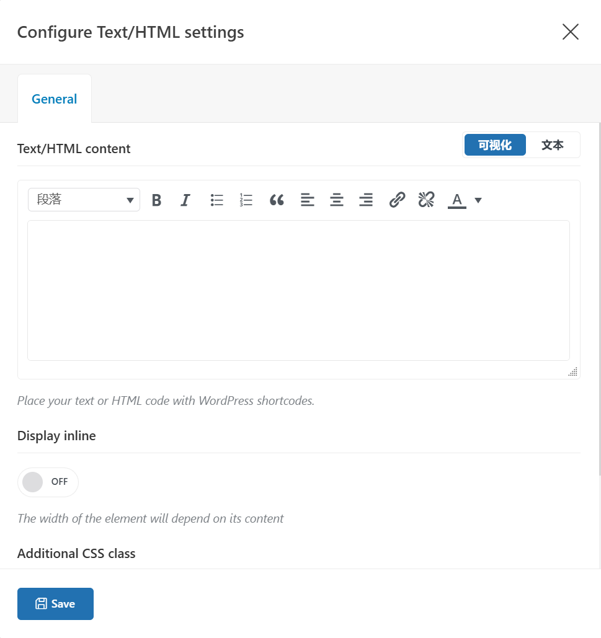
Task: Click the Save button
Action: pos(55,604)
